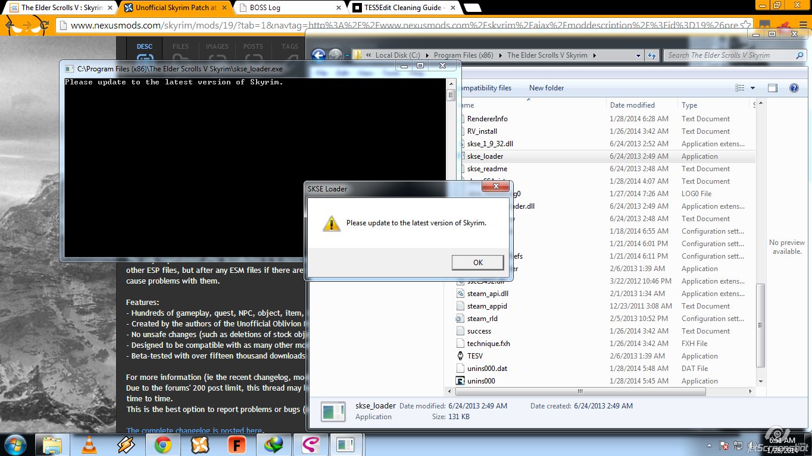Click the console window scrollbar up arrow
This screenshot has height=456, width=812.
pos(451,83)
